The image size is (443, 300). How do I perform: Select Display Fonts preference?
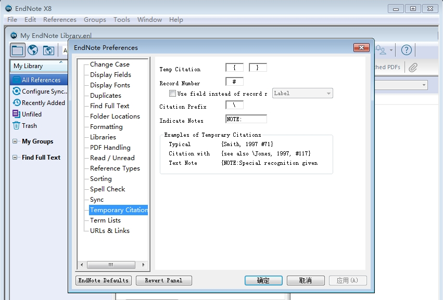tap(110, 85)
